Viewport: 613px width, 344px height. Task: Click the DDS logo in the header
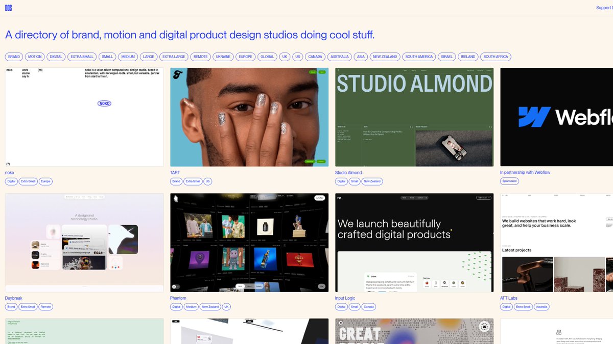9,8
